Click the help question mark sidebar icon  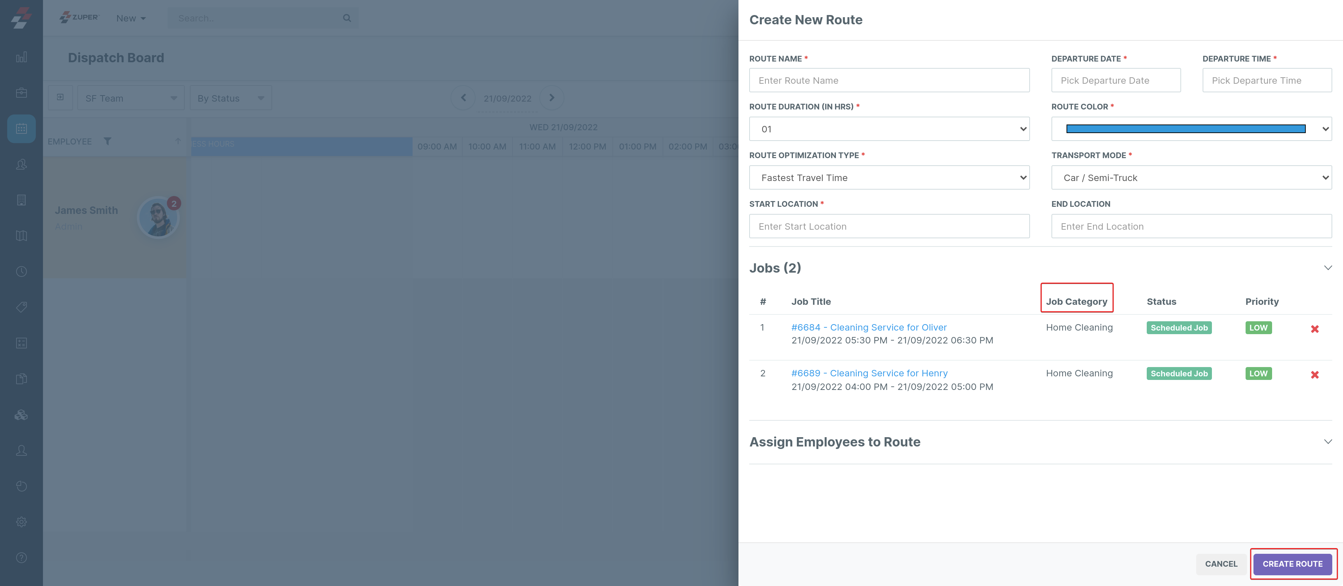point(21,557)
